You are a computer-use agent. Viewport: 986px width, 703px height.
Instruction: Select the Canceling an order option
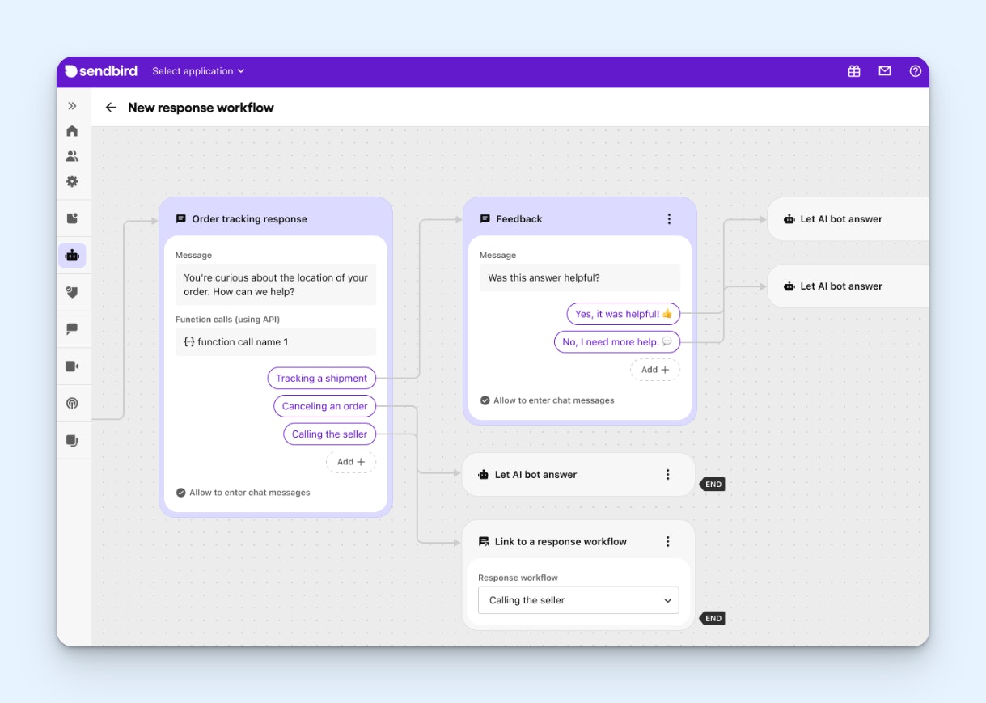click(x=324, y=406)
